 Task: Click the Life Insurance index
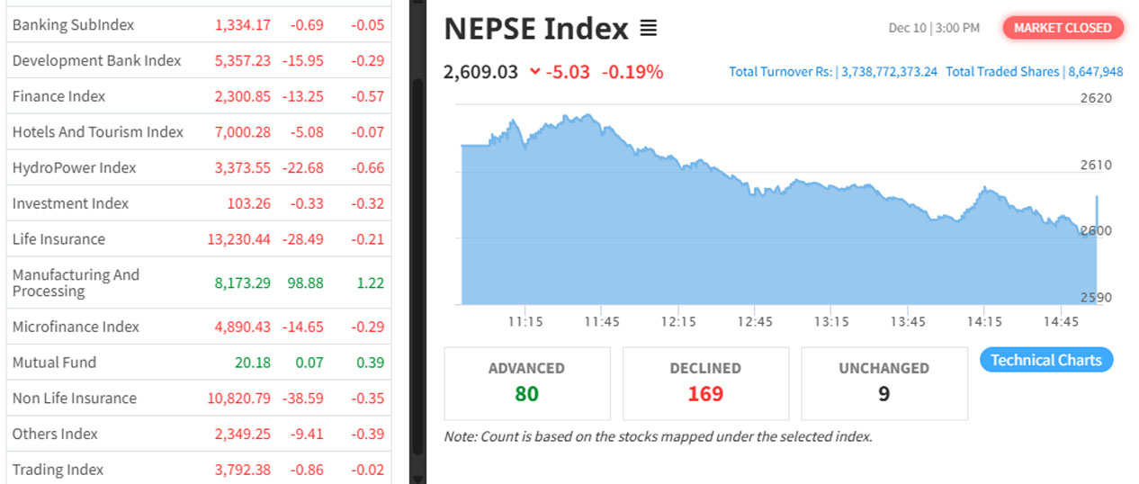point(58,239)
